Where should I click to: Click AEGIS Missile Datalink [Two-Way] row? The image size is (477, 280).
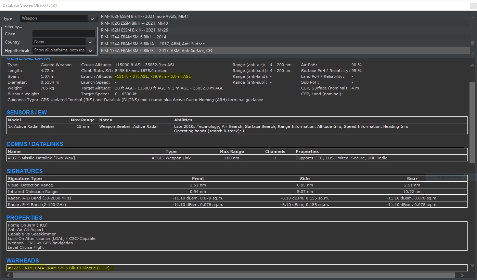click(237, 158)
